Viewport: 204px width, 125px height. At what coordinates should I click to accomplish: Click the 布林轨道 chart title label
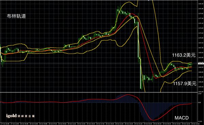(16, 16)
